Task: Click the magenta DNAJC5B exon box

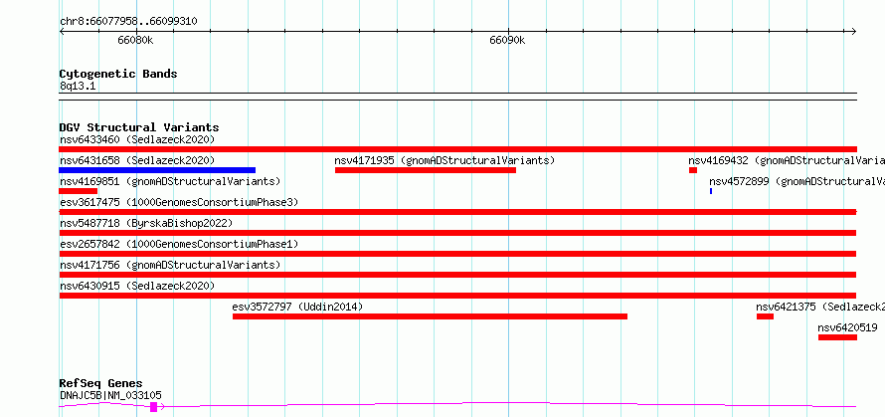Action: click(153, 407)
